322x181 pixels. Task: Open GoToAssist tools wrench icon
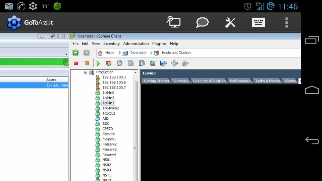230,22
